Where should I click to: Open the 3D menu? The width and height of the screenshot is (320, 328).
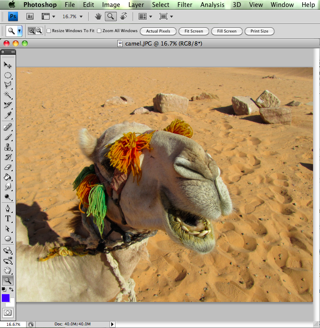237,5
